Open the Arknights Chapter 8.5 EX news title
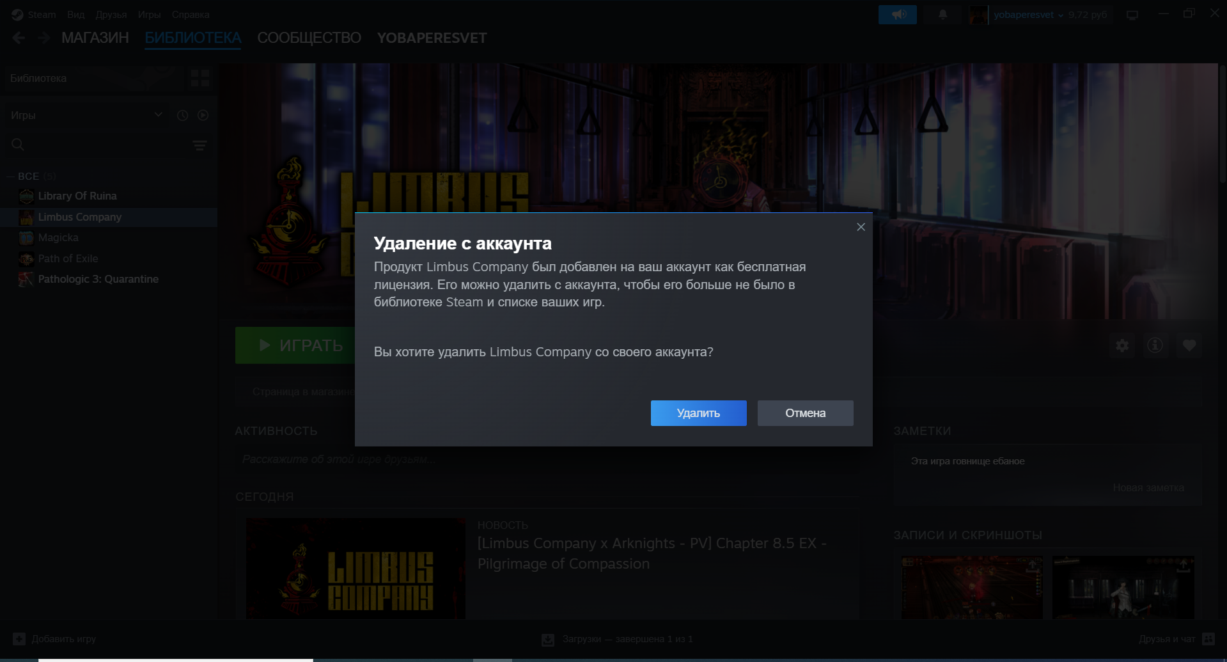 [652, 553]
